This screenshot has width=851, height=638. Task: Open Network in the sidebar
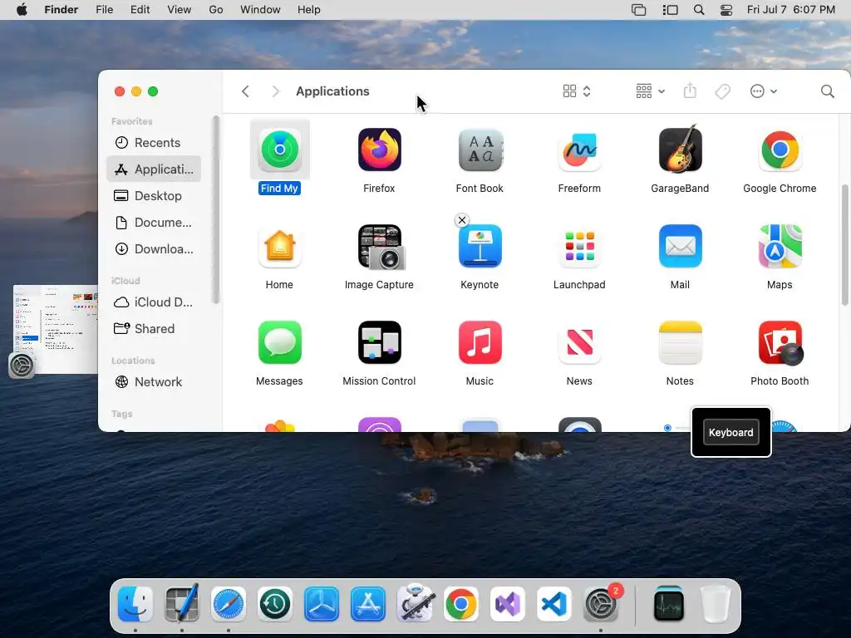point(154,382)
